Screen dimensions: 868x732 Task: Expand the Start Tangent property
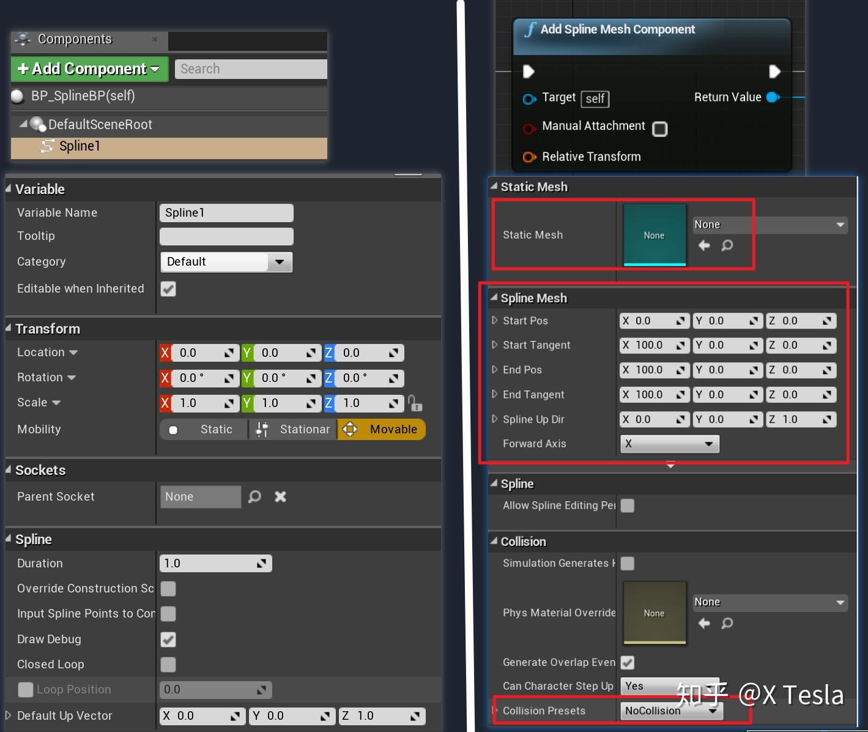[x=495, y=345]
